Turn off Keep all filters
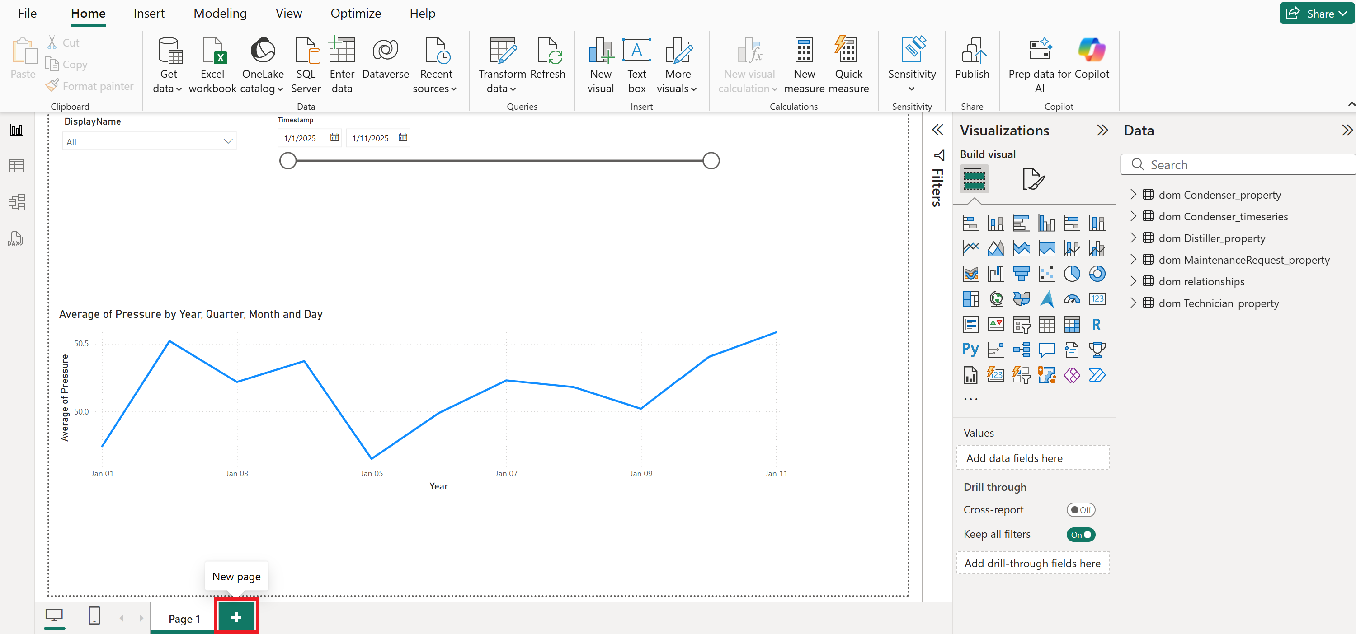The width and height of the screenshot is (1356, 634). pos(1081,535)
